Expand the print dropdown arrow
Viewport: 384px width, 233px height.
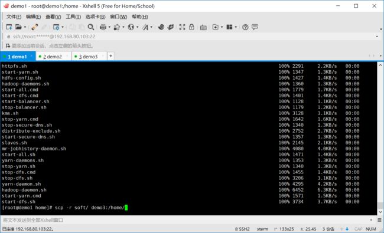109,27
